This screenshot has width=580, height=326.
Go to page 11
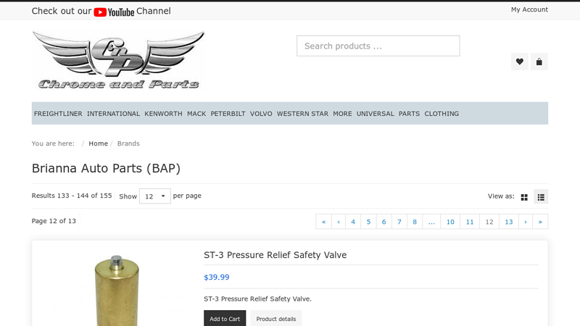470,222
